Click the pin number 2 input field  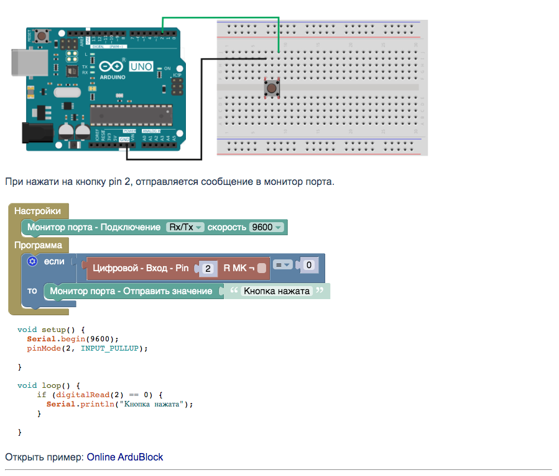pyautogui.click(x=208, y=268)
